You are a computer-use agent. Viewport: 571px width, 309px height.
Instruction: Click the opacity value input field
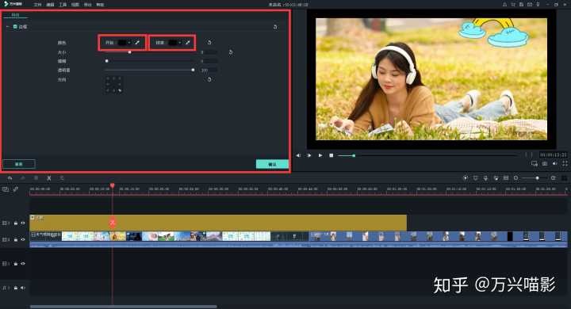tap(209, 70)
